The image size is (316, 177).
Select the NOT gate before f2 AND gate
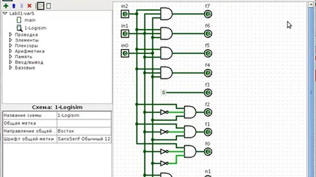point(164,112)
